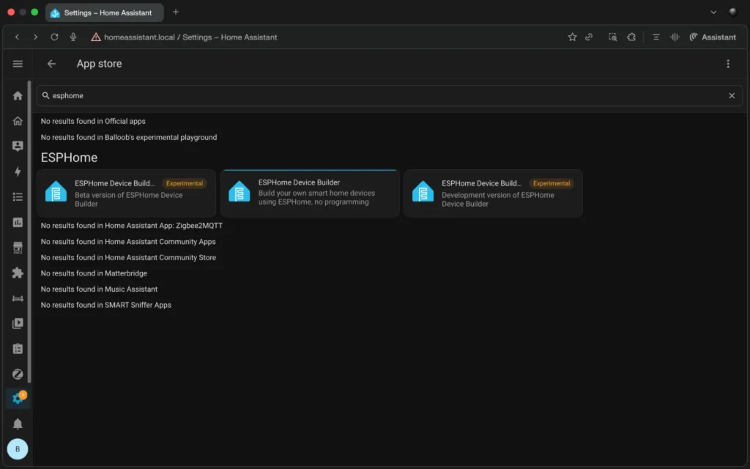Click the not-secure warning triangle in address bar
Image resolution: width=750 pixels, height=469 pixels.
[x=96, y=37]
